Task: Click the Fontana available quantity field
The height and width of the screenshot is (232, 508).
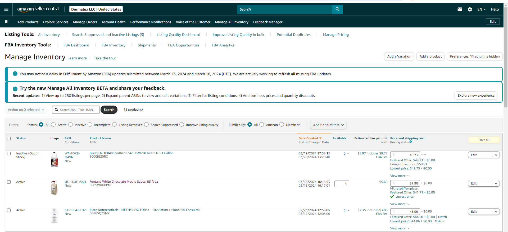Action: [342, 184]
